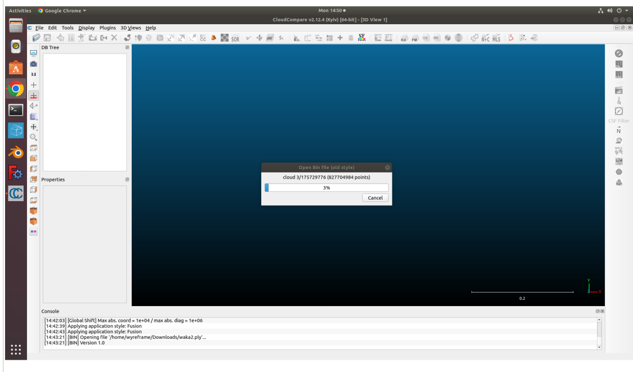Open the 3D Views menu
Screen dimensions: 633x372
[x=130, y=28]
